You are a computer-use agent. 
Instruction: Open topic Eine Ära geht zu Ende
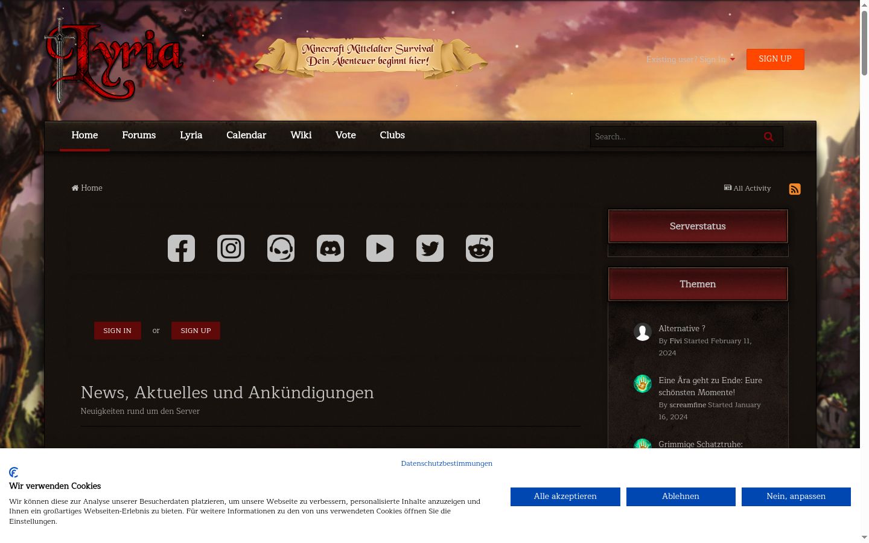pyautogui.click(x=710, y=386)
